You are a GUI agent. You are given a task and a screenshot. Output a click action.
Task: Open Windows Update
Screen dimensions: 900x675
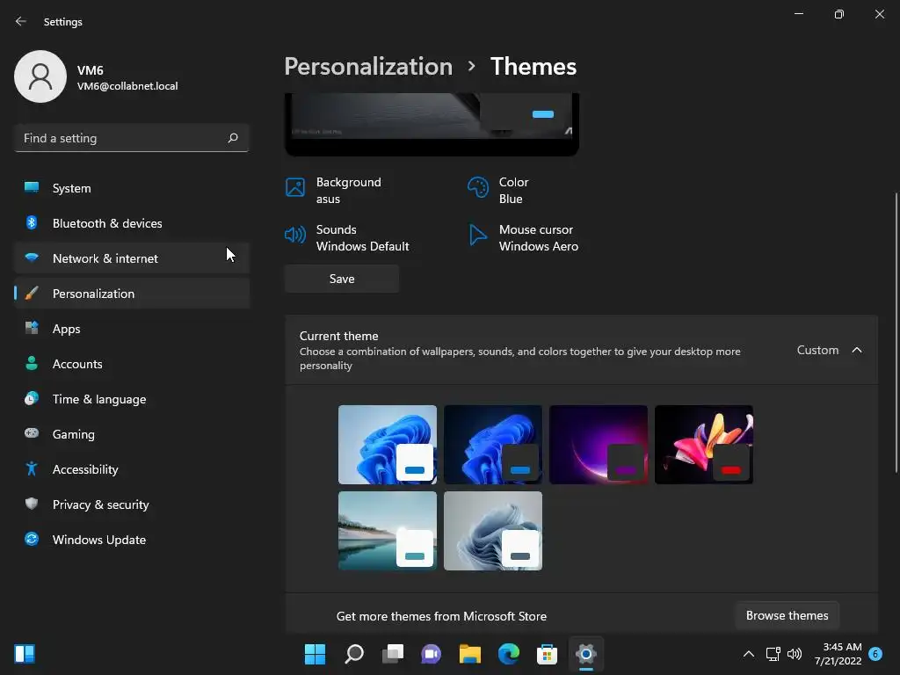[132, 540]
